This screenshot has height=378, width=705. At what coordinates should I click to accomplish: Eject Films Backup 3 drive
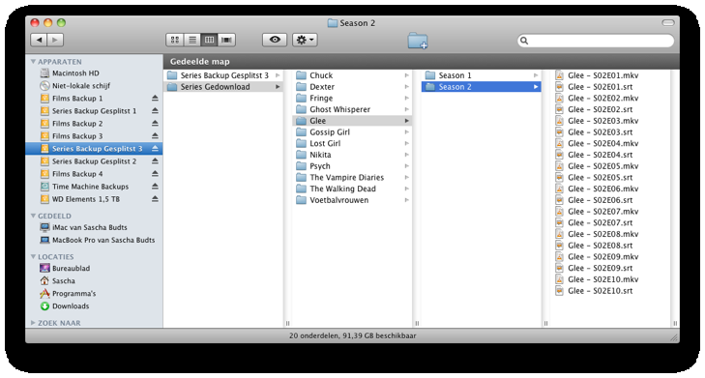(155, 136)
